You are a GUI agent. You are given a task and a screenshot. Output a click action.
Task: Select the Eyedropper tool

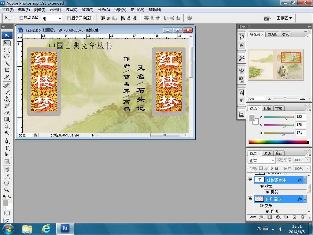pyautogui.click(x=7, y=177)
